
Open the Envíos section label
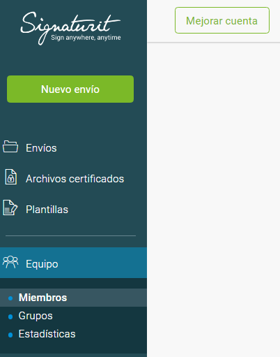click(41, 148)
